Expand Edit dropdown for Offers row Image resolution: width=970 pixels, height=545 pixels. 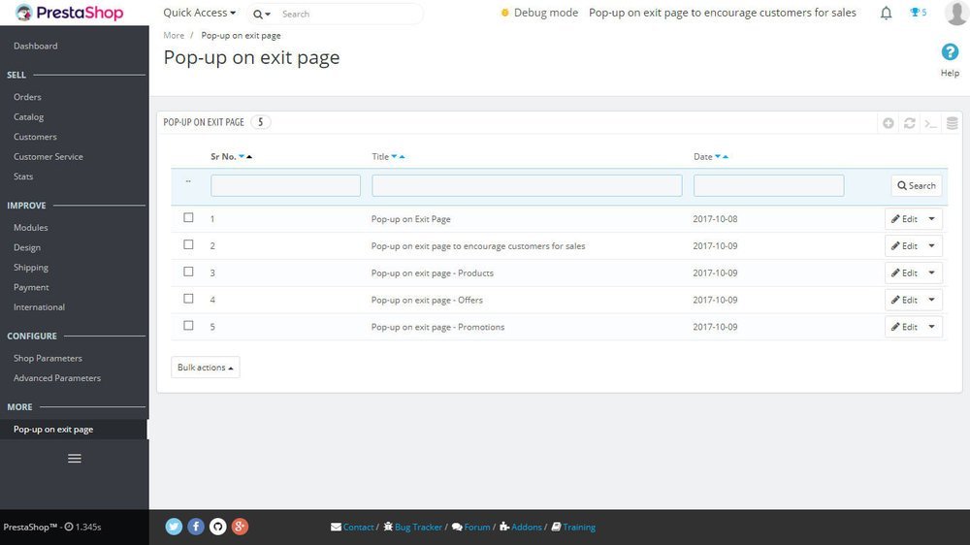931,300
